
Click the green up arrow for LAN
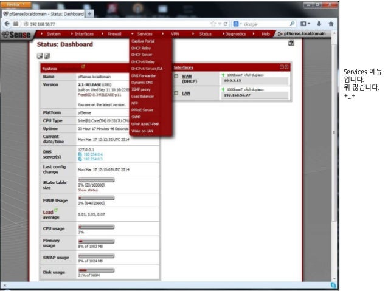pyautogui.click(x=223, y=89)
